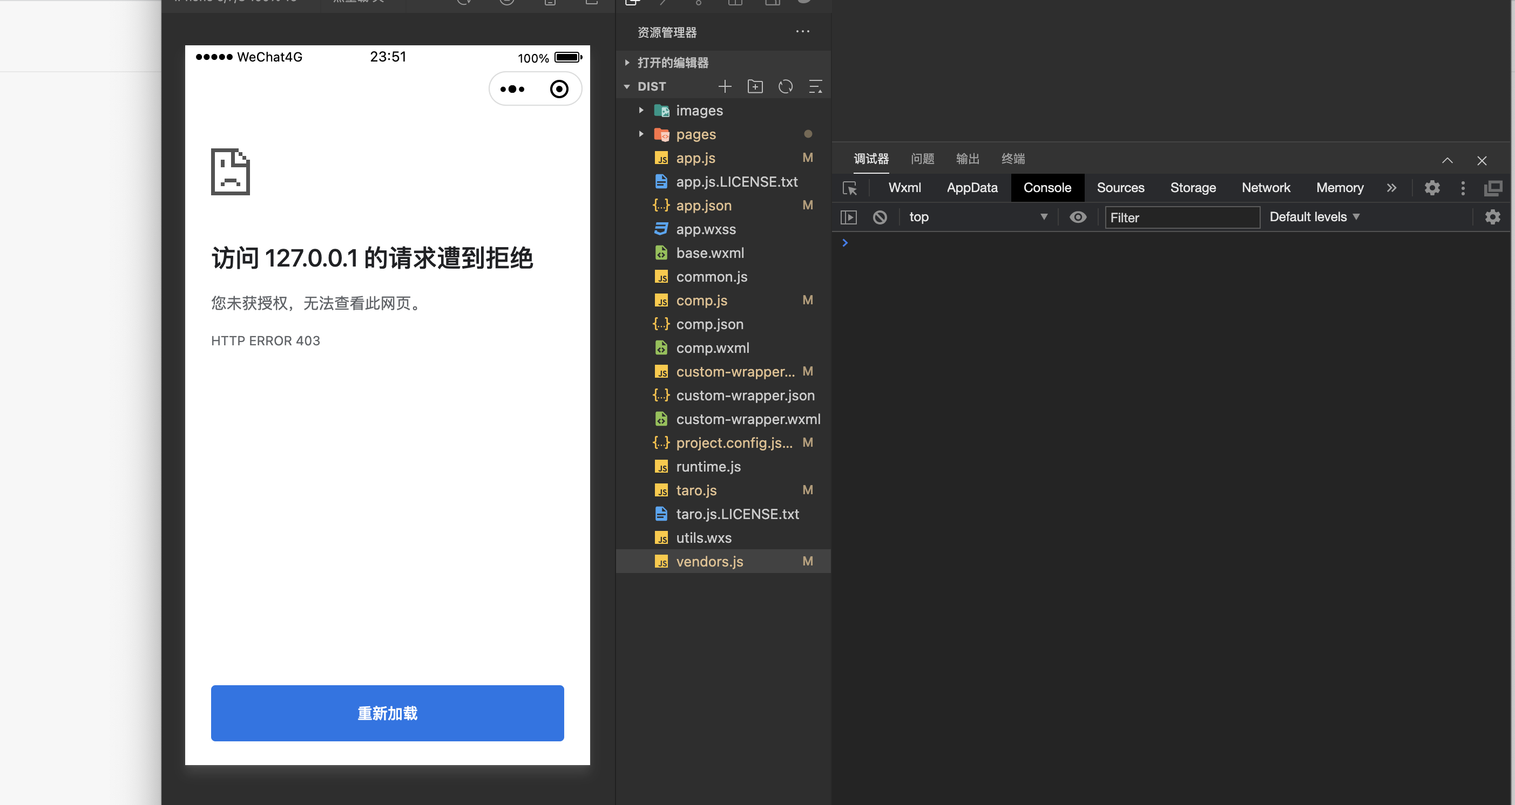Click HTTP ERROR 403 text in simulator
Viewport: 1515px width, 805px height.
tap(265, 341)
